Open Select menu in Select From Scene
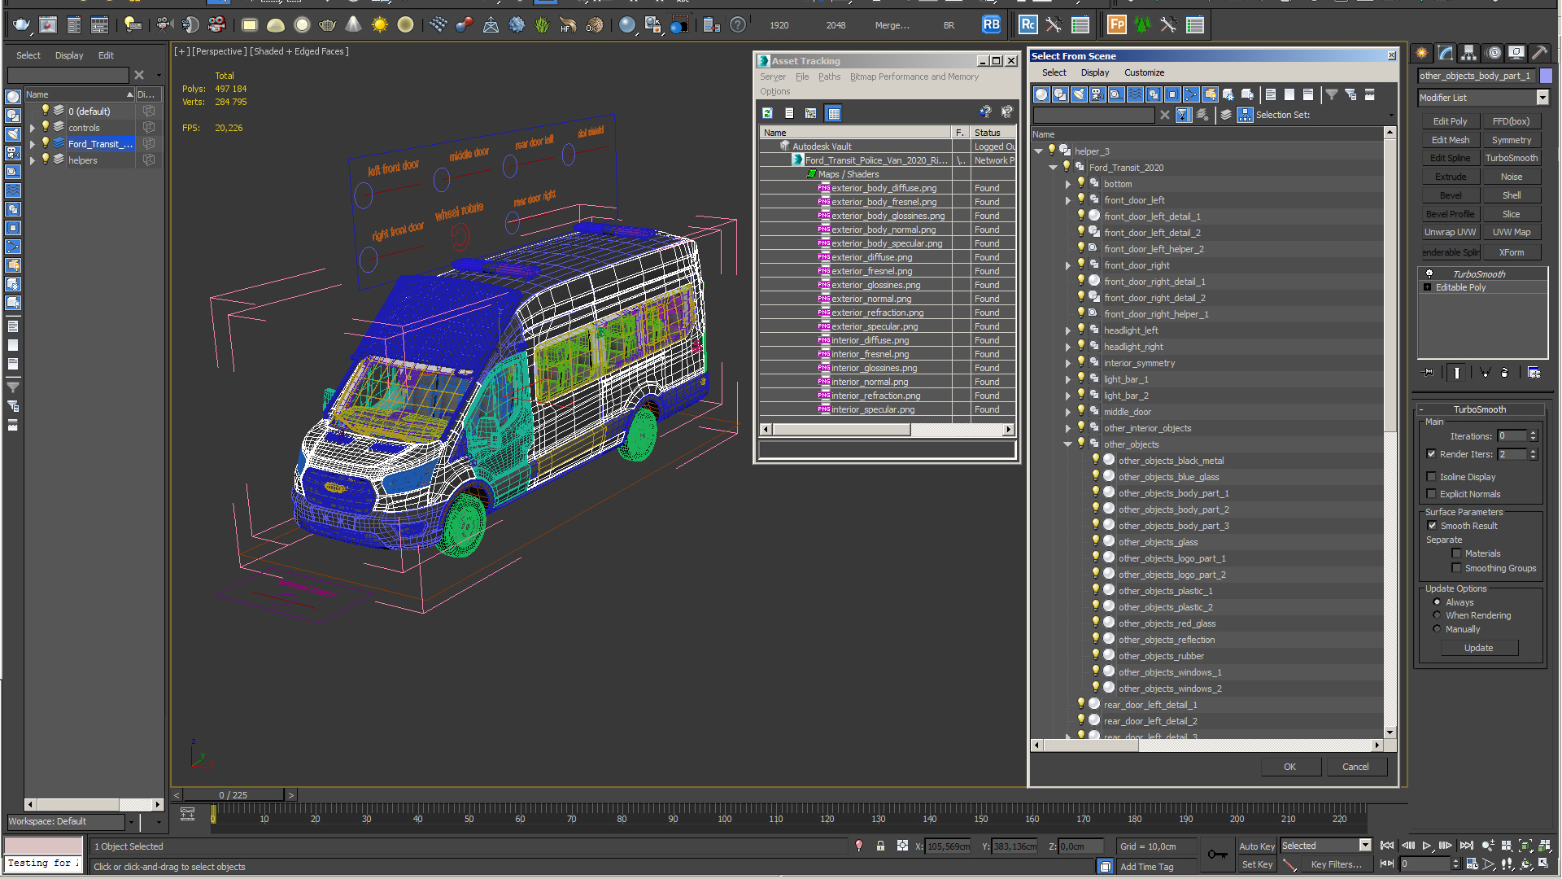 [1054, 72]
